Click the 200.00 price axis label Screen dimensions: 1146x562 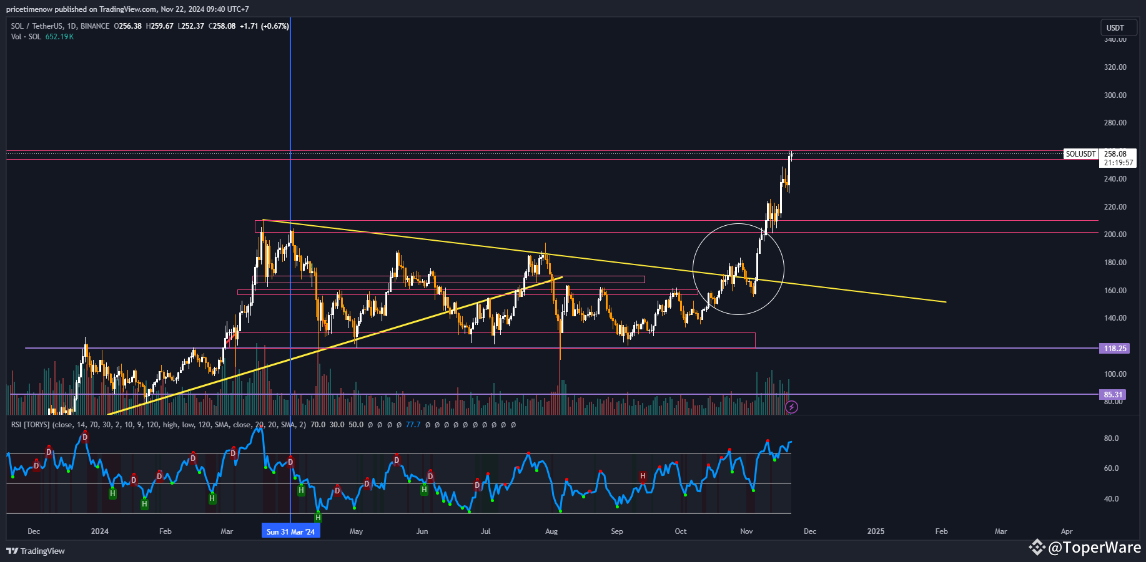pyautogui.click(x=1115, y=235)
